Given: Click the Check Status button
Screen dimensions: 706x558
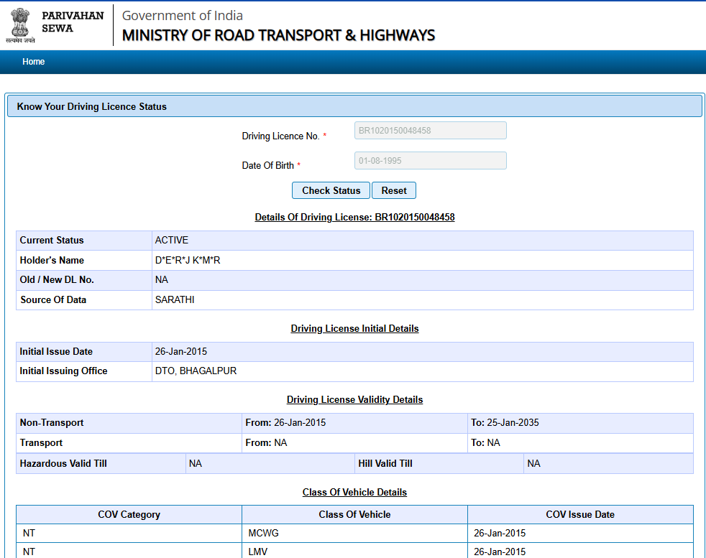Looking at the screenshot, I should [x=331, y=190].
